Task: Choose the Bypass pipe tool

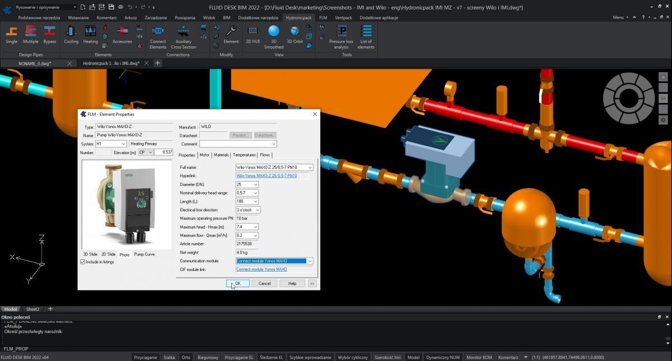Action: tap(50, 35)
